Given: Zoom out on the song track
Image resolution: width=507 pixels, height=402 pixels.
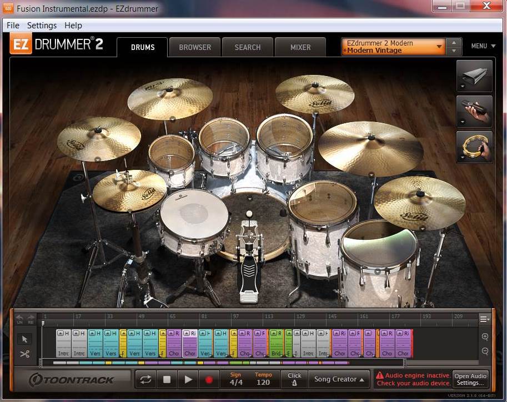Looking at the screenshot, I should (x=485, y=351).
